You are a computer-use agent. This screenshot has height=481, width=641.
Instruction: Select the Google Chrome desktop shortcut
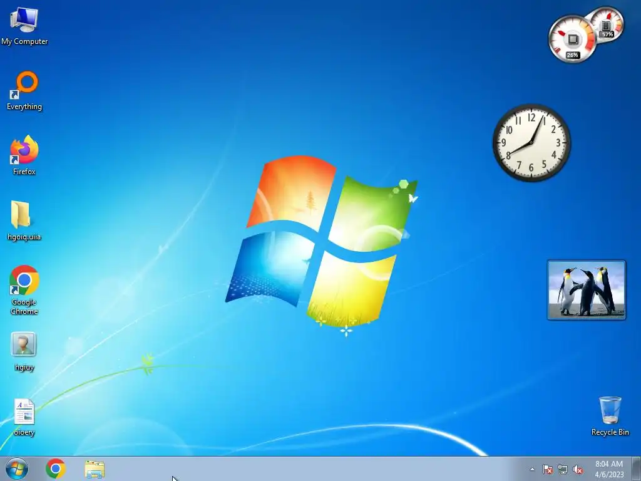(x=24, y=291)
